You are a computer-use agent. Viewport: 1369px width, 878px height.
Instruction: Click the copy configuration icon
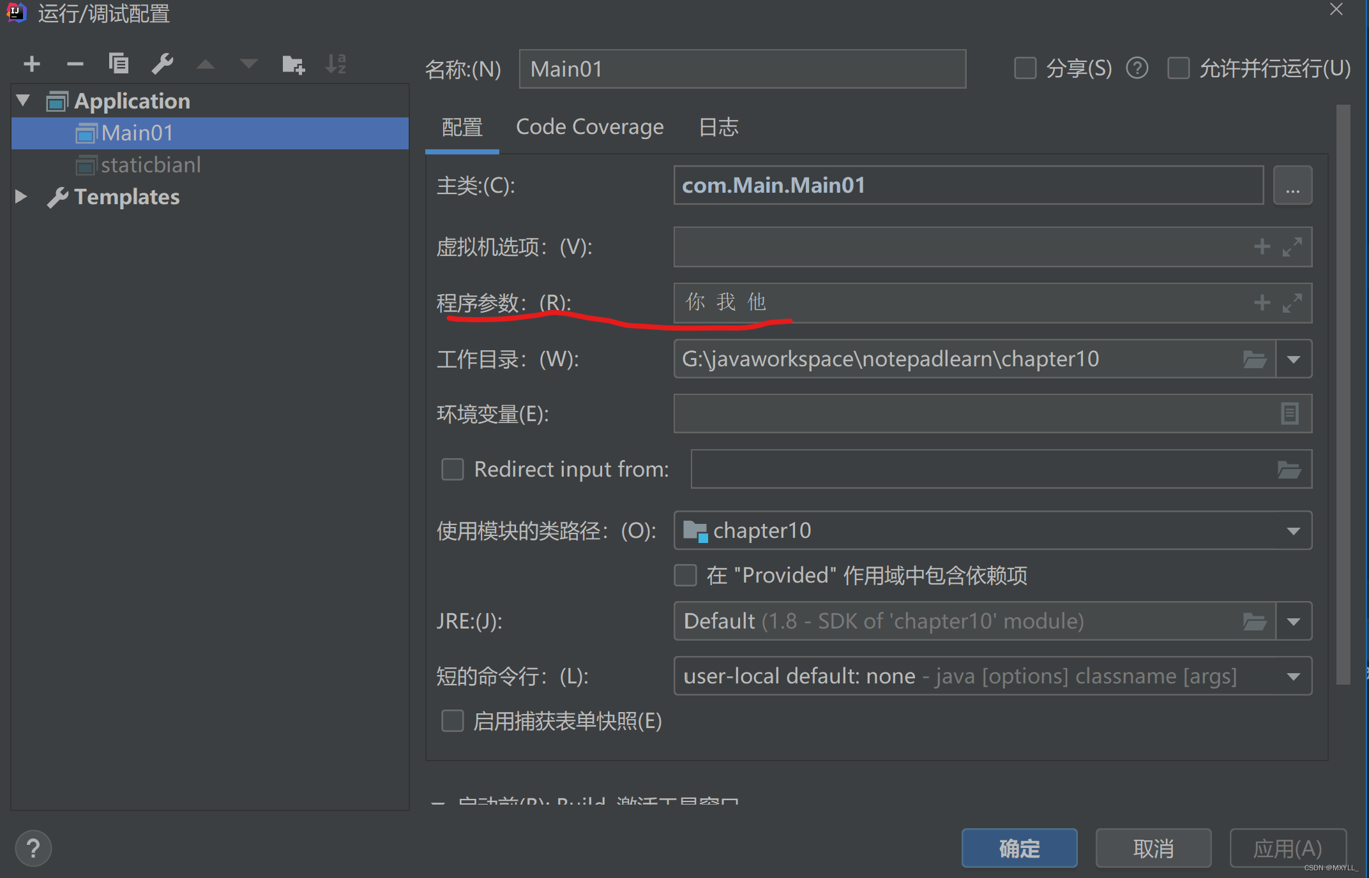click(x=119, y=64)
